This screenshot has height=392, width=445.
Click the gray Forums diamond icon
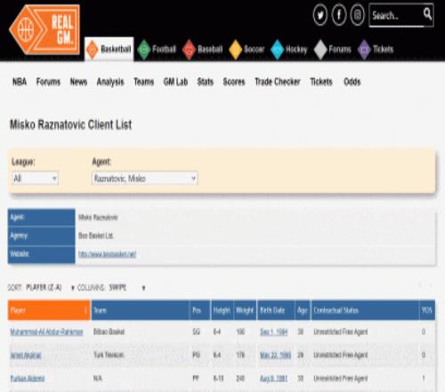coord(320,49)
